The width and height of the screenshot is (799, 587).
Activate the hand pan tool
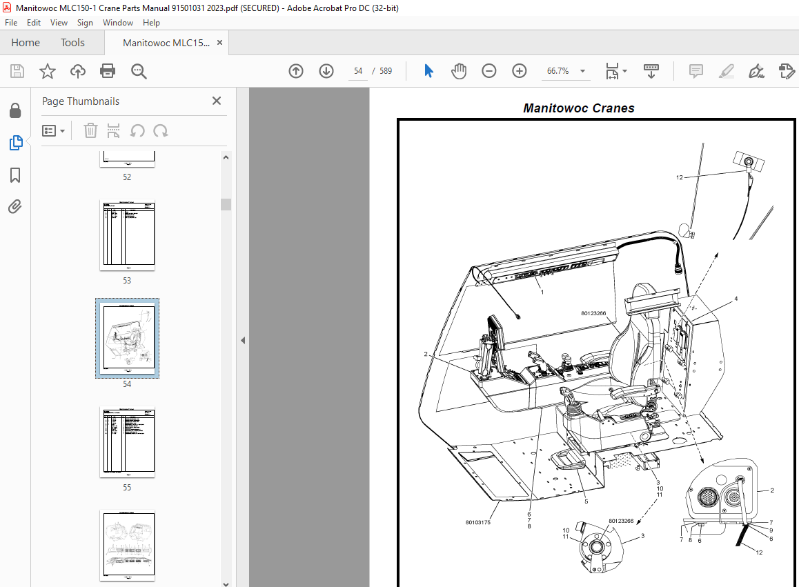(x=459, y=71)
